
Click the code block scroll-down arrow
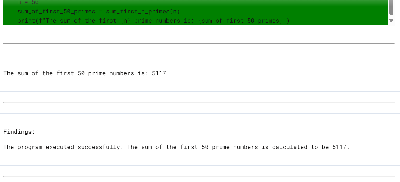pos(391,21)
